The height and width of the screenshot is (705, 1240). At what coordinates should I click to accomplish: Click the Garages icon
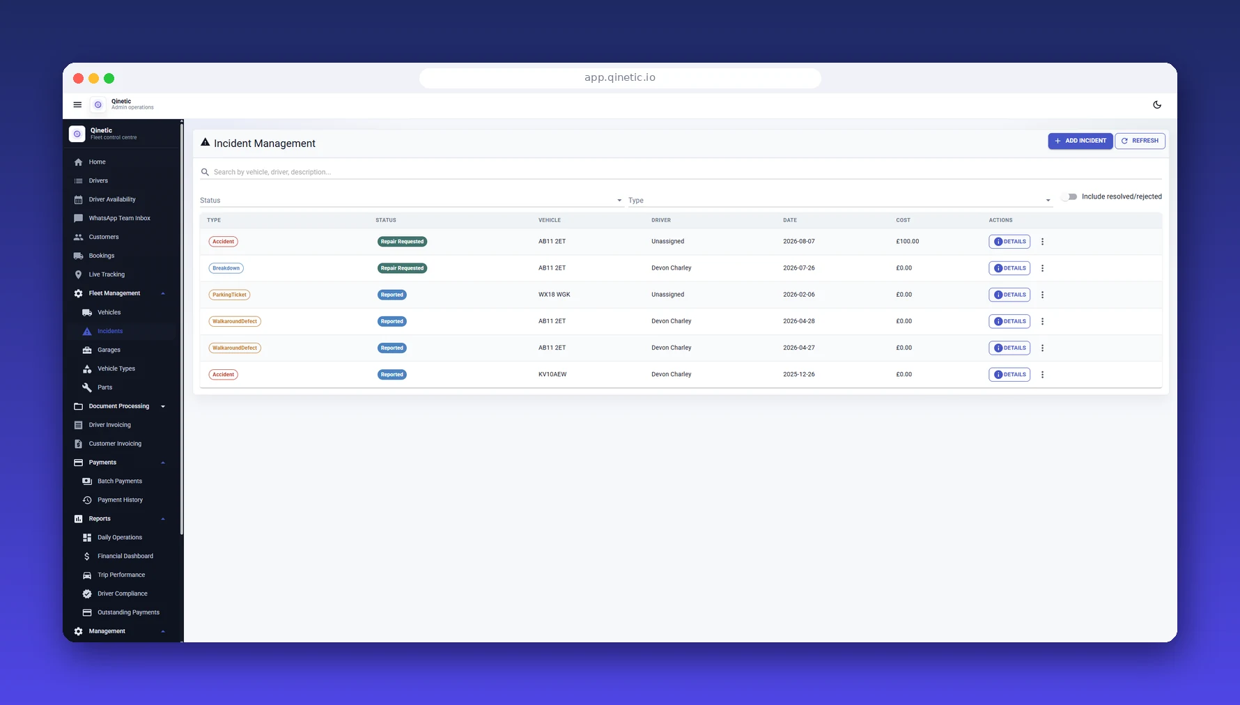(87, 350)
